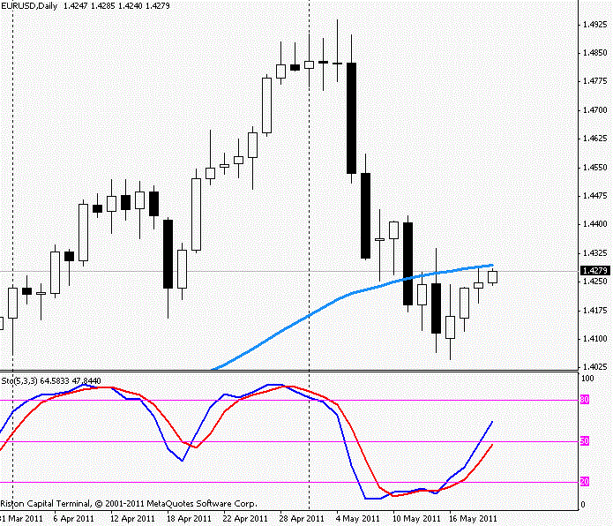Click the 22 Apr 2011 date label
The width and height of the screenshot is (613, 526).
click(x=245, y=519)
